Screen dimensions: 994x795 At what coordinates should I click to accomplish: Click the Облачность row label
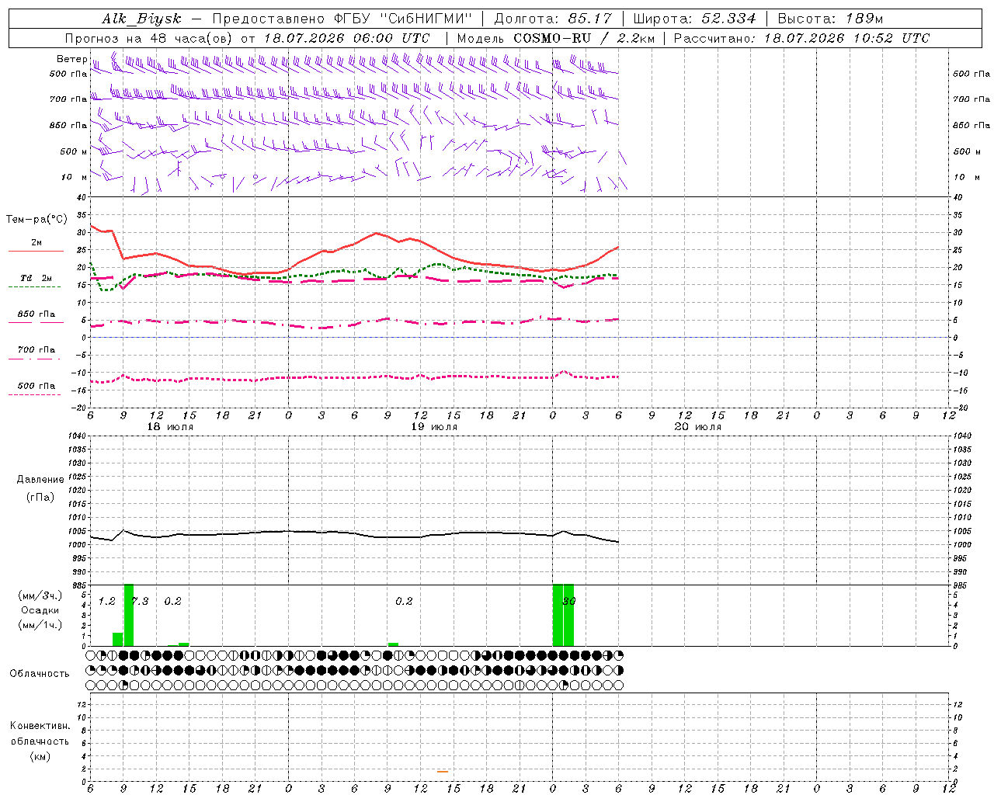click(x=40, y=673)
